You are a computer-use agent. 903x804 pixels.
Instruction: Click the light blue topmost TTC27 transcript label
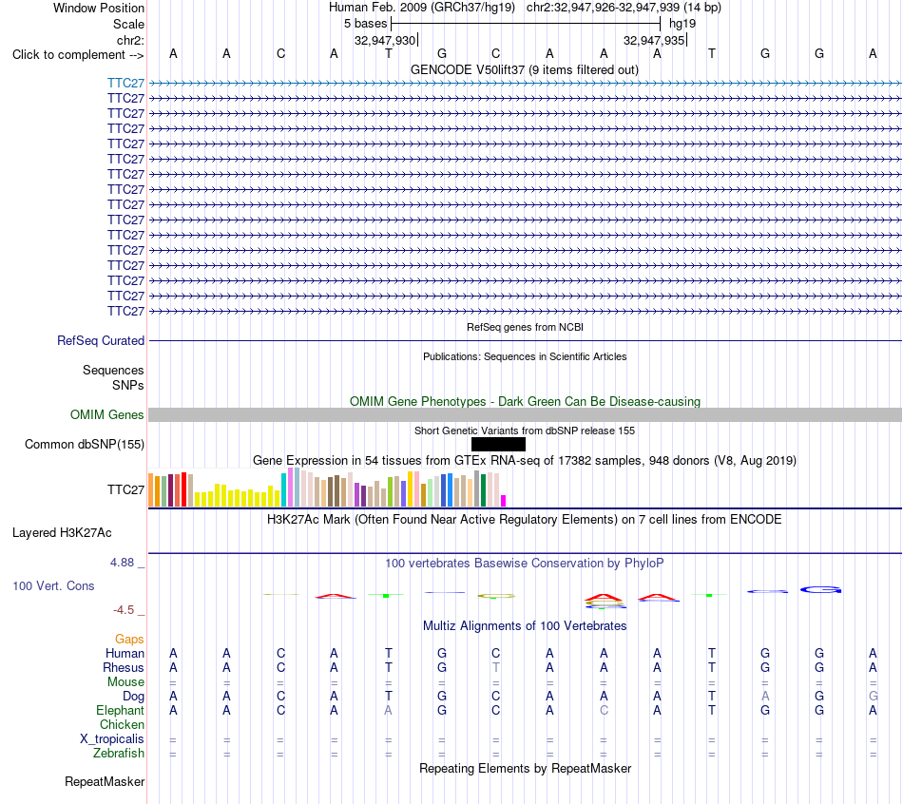click(125, 84)
